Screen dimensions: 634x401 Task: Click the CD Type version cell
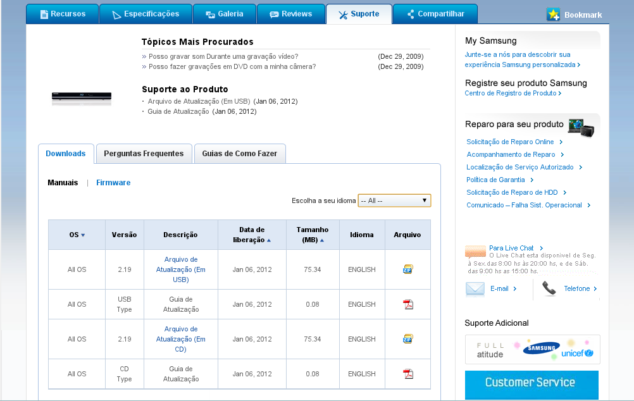124,374
